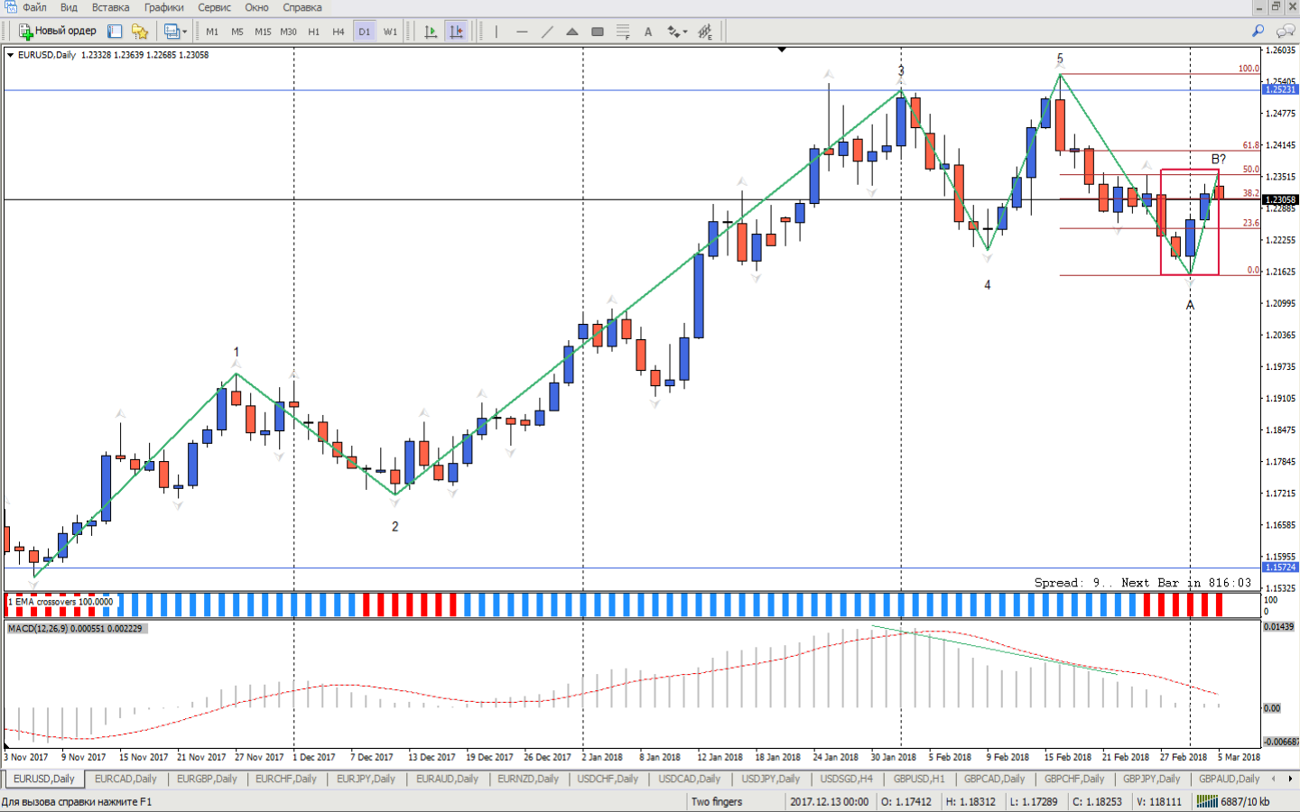
Task: Click the Two fingers profile in status bar
Action: pos(717,801)
